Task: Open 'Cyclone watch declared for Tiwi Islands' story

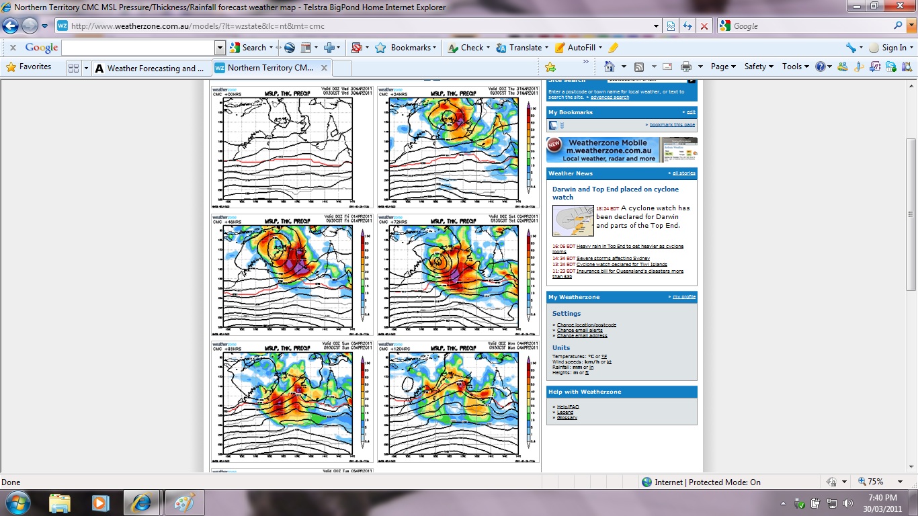Action: [x=622, y=265]
